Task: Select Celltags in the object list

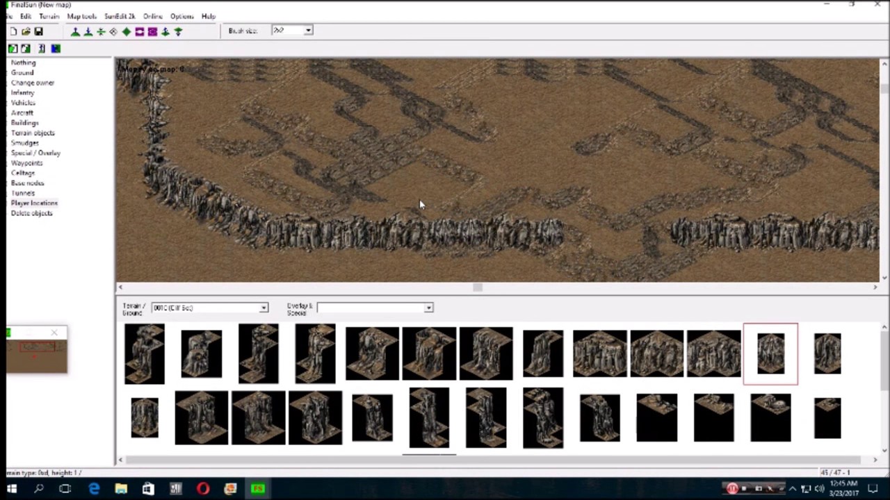Action: (x=22, y=173)
